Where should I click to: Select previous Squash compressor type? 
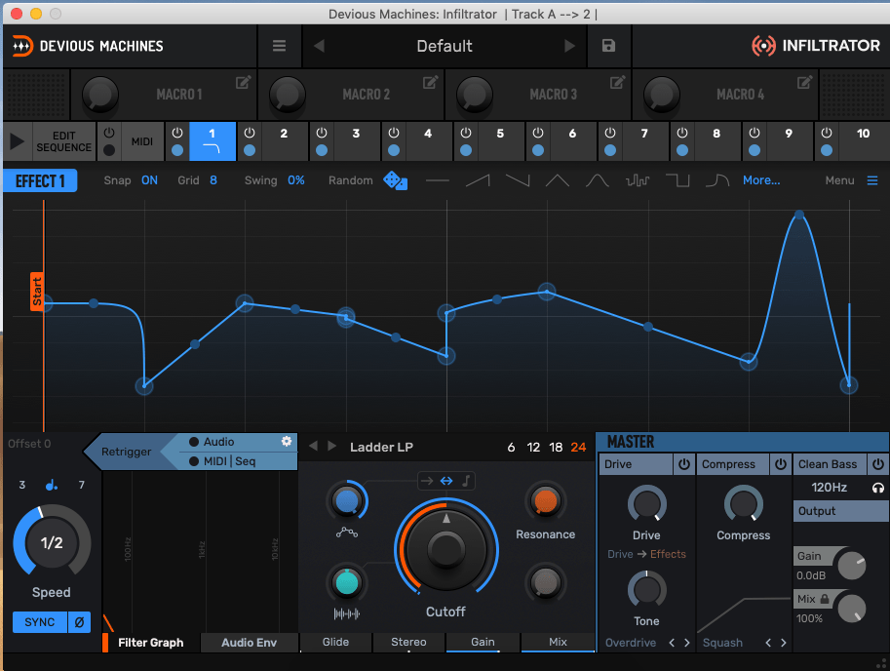click(x=768, y=643)
